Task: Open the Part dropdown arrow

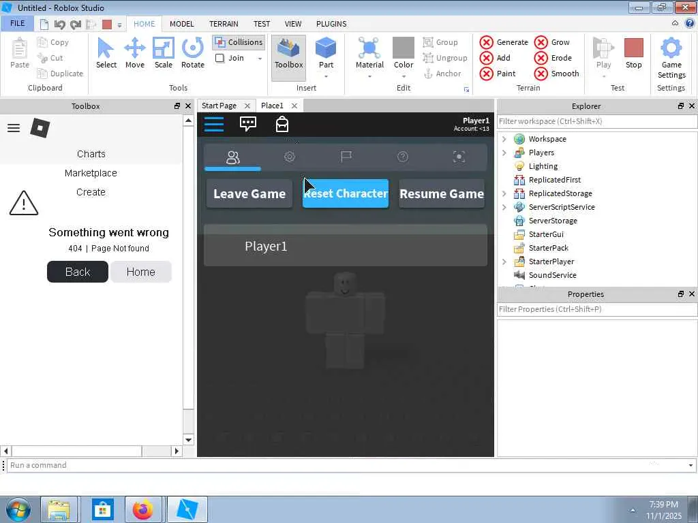Action: tap(326, 76)
